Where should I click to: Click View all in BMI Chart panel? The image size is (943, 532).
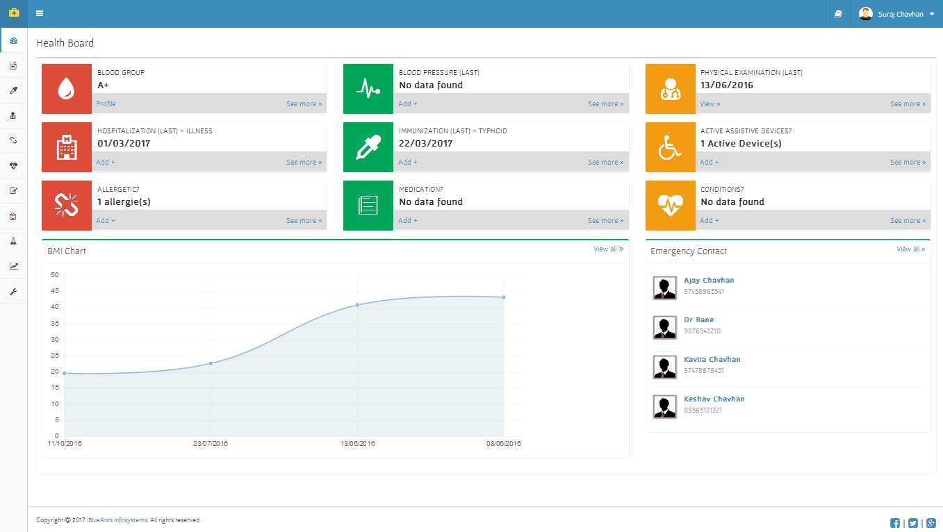point(608,249)
